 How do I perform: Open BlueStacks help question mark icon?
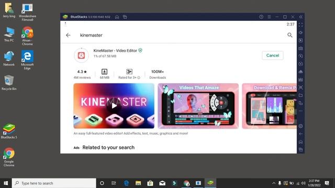click(261, 17)
